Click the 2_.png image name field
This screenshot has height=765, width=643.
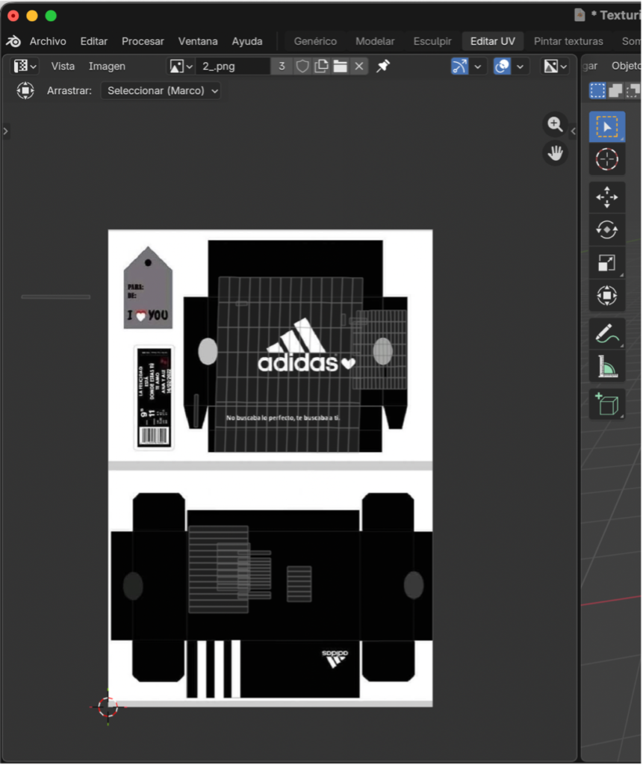coord(232,66)
